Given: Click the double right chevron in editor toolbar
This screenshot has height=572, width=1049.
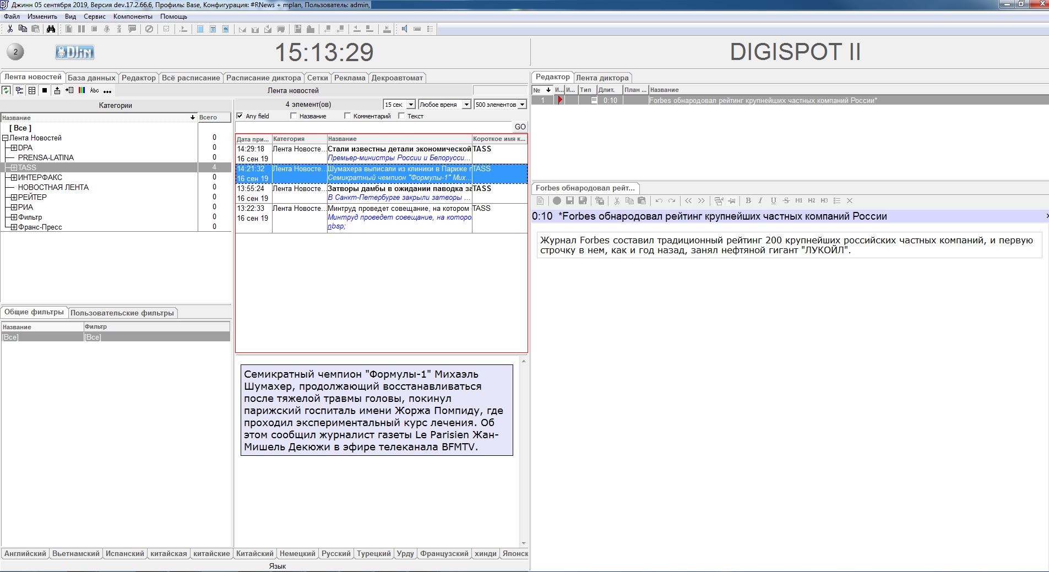Looking at the screenshot, I should [701, 201].
